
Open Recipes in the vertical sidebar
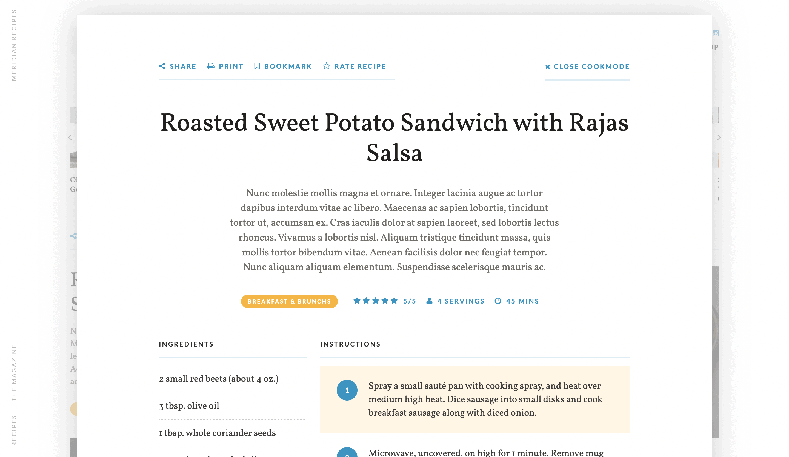tap(14, 430)
